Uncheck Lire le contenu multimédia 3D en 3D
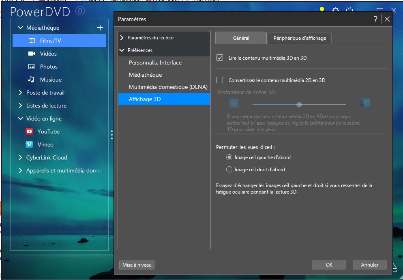The height and width of the screenshot is (280, 403). tap(220, 58)
